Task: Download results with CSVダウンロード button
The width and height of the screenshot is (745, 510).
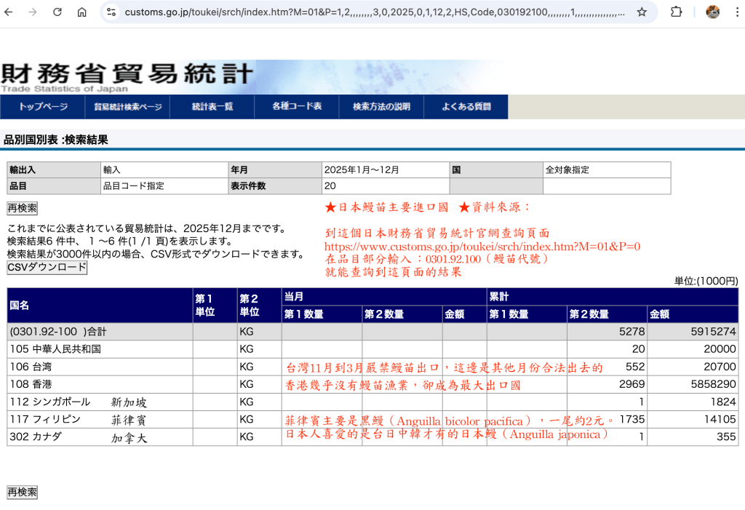Action: 47,268
